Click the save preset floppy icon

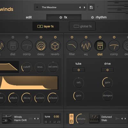(91, 7)
